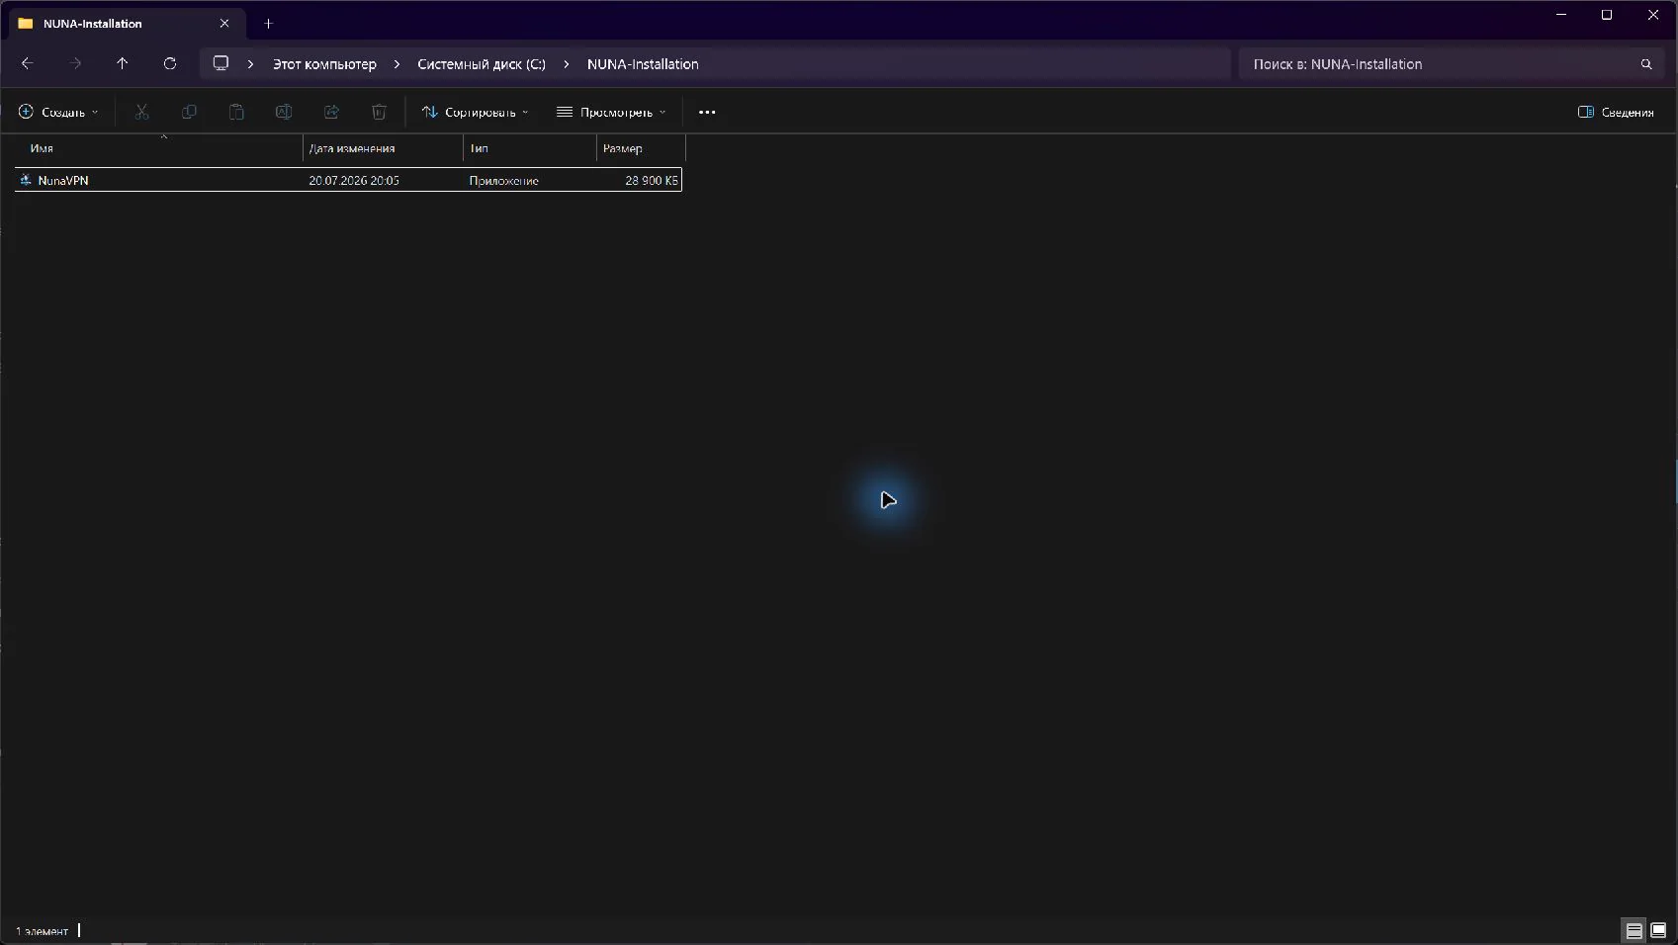The height and width of the screenshot is (945, 1678).
Task: Close the NUNA-Installation tab
Action: pos(224,23)
